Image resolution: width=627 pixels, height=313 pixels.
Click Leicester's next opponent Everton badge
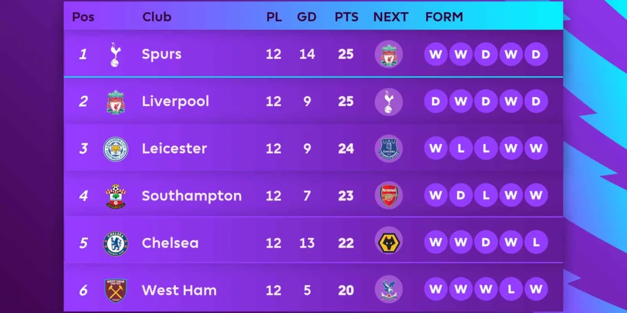click(389, 149)
